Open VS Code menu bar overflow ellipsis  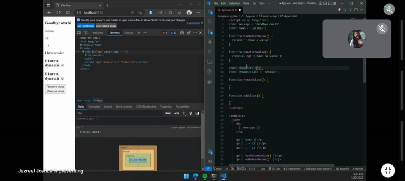pos(270,3)
